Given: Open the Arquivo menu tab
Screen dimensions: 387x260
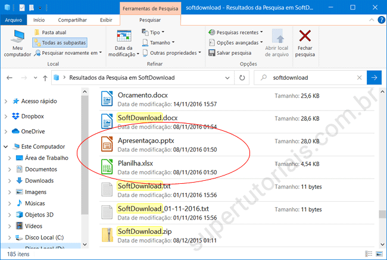Looking at the screenshot, I should [13, 20].
